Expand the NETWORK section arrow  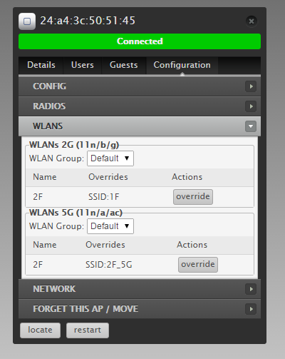click(x=251, y=289)
